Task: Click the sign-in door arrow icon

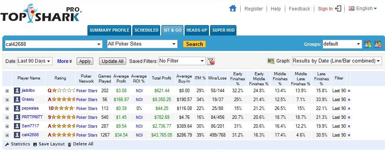Action: click(338, 9)
